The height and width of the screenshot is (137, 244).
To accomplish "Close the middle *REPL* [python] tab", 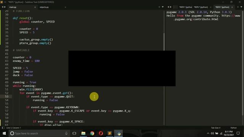I will click(211, 7).
